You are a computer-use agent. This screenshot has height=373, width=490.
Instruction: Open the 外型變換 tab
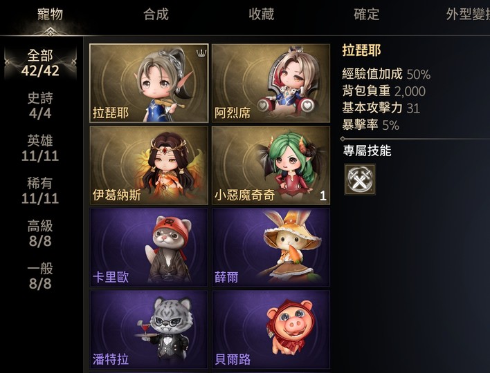[468, 15]
